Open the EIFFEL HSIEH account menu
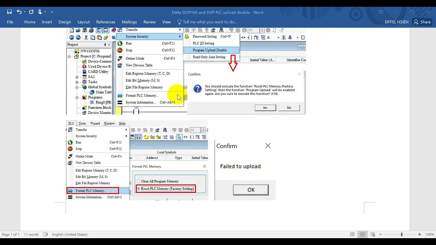Image resolution: width=436 pixels, height=245 pixels. click(397, 22)
